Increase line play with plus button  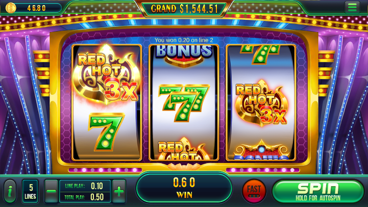tap(119, 191)
